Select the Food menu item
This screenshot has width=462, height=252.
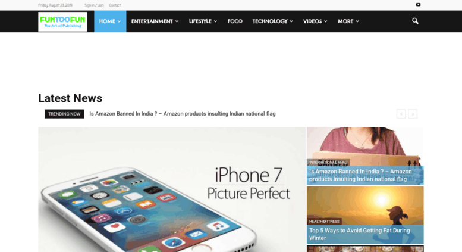[x=235, y=21]
